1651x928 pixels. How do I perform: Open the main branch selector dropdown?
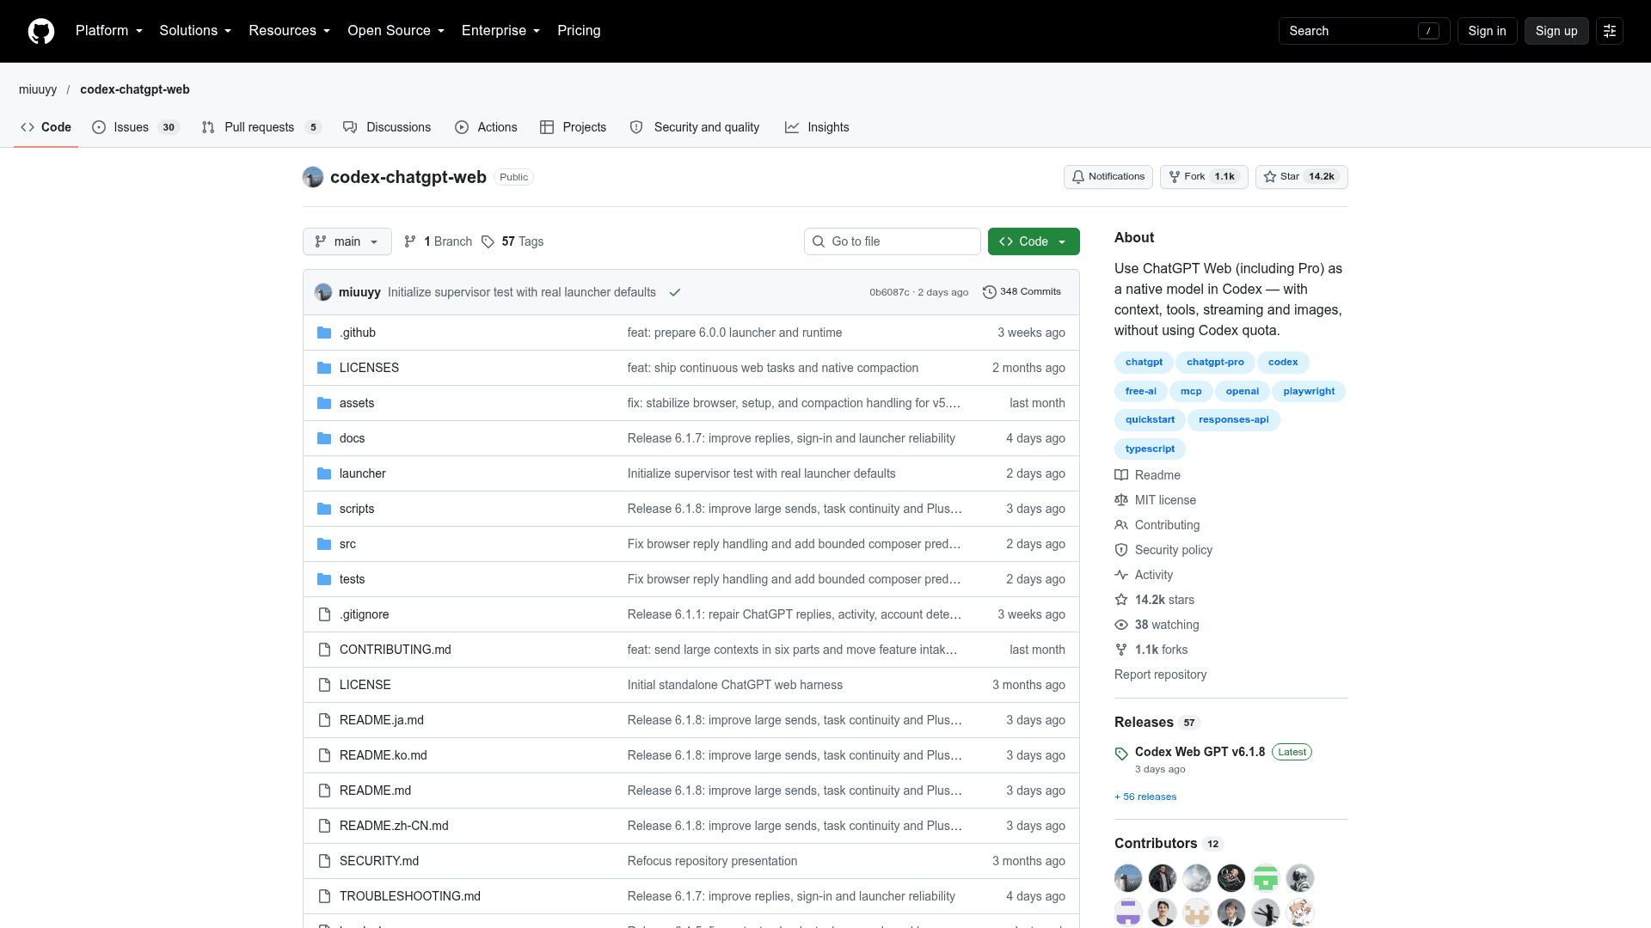[x=347, y=241]
